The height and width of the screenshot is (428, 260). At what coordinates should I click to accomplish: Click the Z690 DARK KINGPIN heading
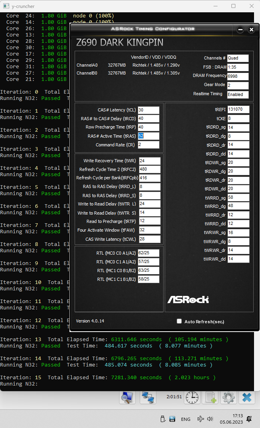tap(120, 42)
